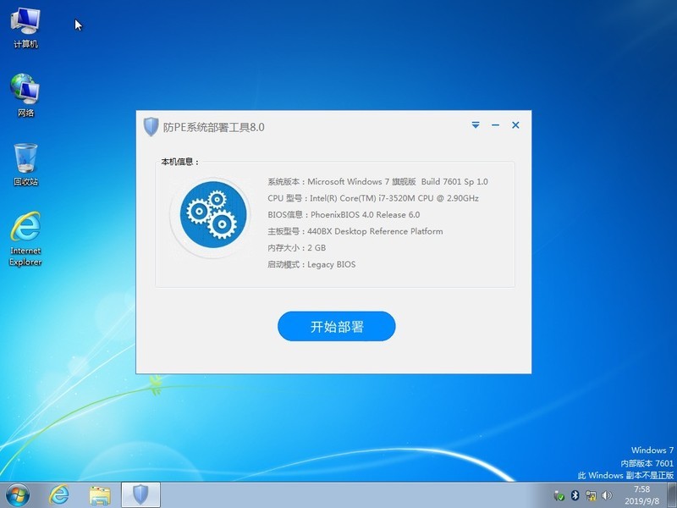Viewport: 677px width, 508px height.
Task: Open the dropdown menu arrow in deployment tool title bar
Action: click(476, 125)
